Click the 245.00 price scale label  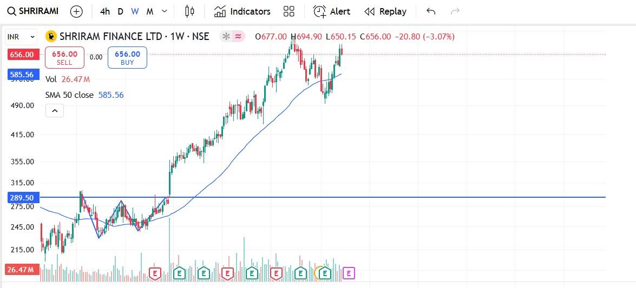click(x=23, y=227)
